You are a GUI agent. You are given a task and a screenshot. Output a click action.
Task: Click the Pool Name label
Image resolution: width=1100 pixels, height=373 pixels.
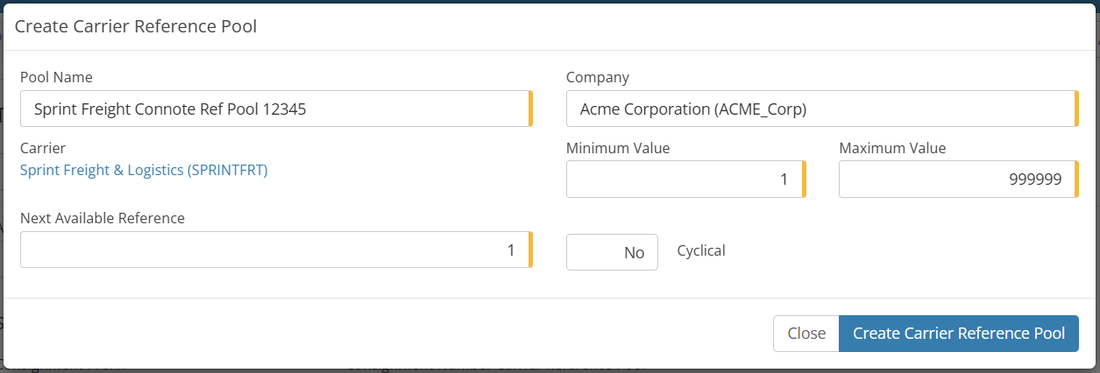[x=56, y=77]
